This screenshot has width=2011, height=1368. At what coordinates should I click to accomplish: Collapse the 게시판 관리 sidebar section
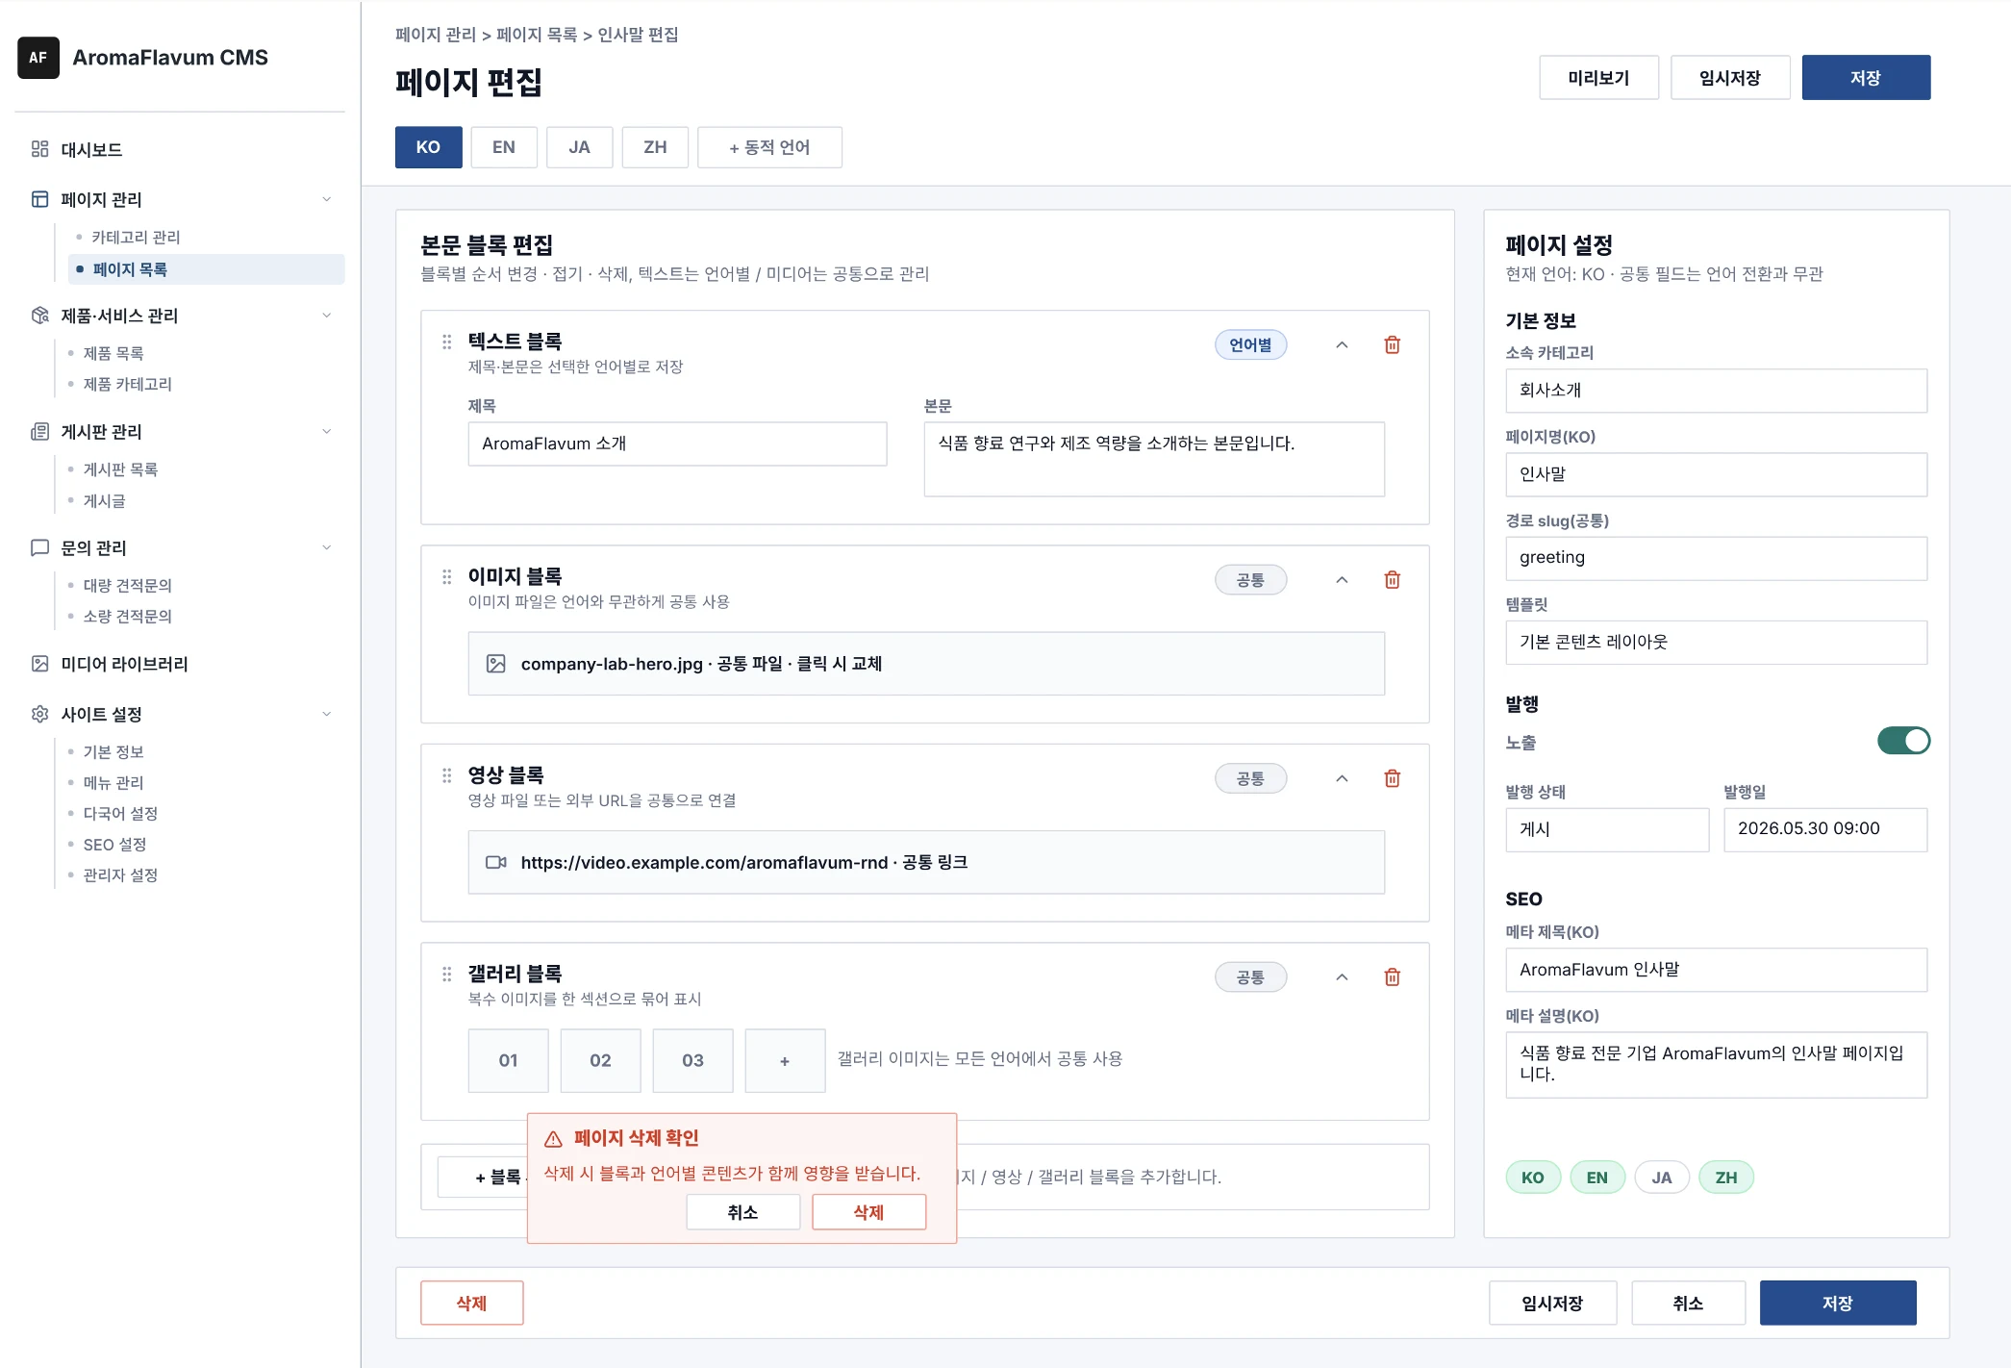326,432
